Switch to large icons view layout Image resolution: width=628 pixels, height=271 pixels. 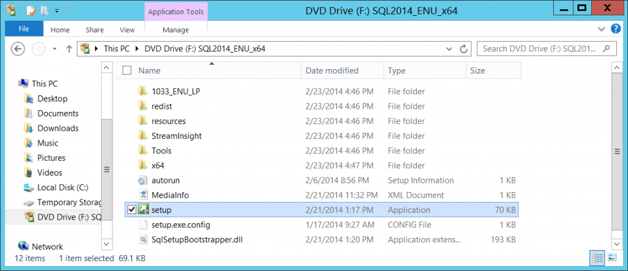[x=611, y=258]
